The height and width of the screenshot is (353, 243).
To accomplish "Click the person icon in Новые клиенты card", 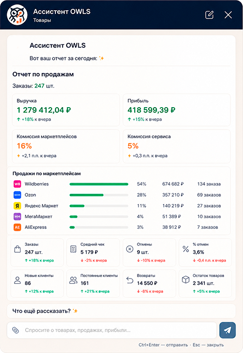I will 17,280.
